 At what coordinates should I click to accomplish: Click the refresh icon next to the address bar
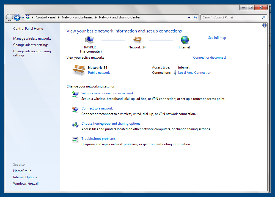click(x=195, y=17)
